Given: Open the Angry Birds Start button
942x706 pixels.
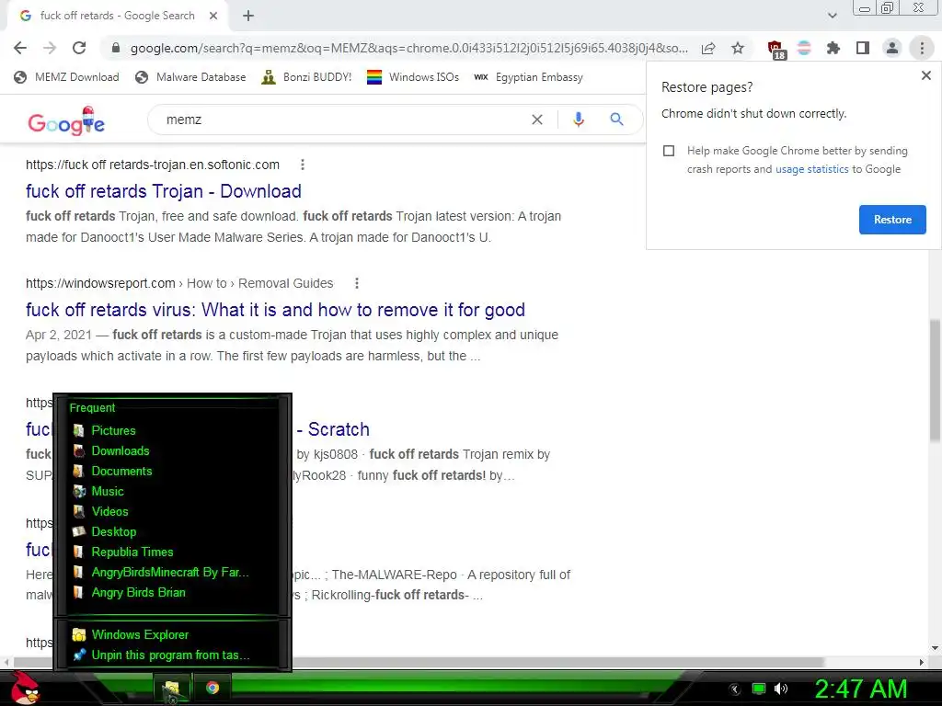Looking at the screenshot, I should click(x=25, y=688).
